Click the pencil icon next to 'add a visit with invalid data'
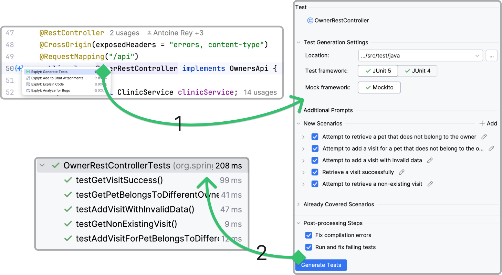 pyautogui.click(x=430, y=160)
